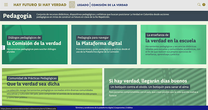Open La enseñanza de la verdad en la escuela card
Image resolution: width=208 pixels, height=110 pixels.
tap(173, 45)
